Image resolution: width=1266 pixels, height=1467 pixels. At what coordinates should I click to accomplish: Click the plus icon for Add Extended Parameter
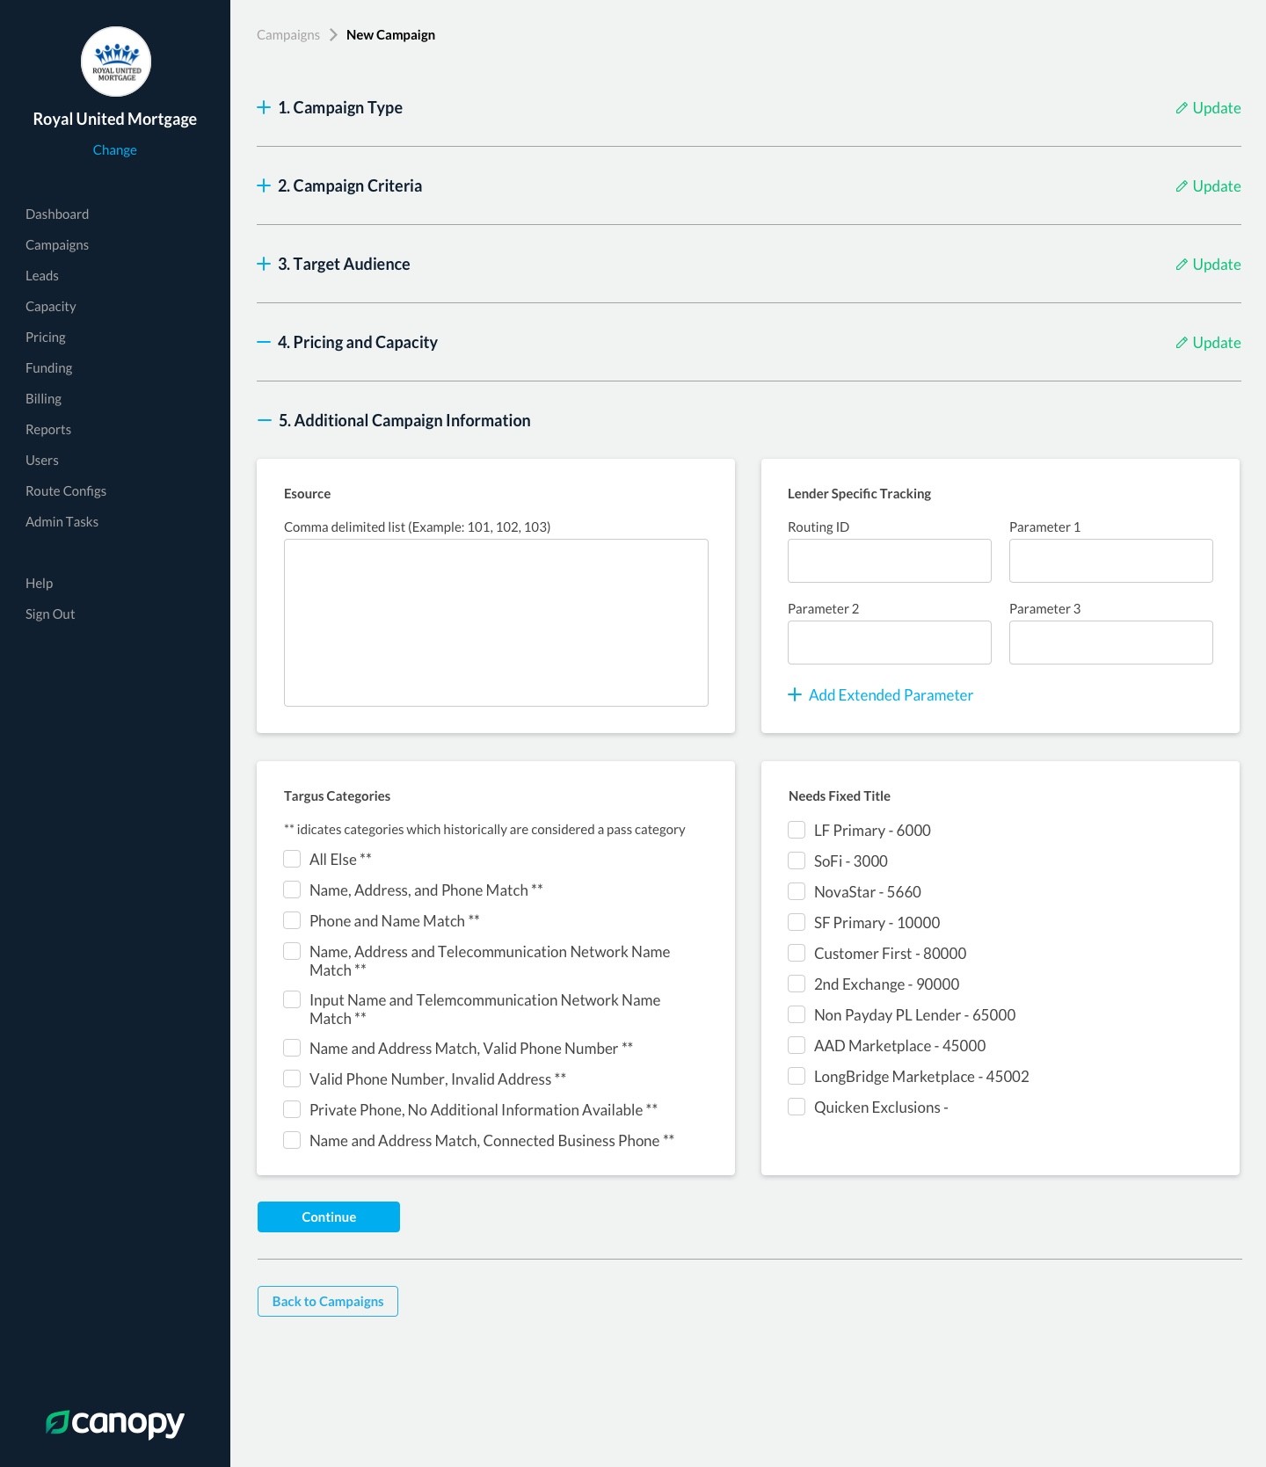pos(795,694)
